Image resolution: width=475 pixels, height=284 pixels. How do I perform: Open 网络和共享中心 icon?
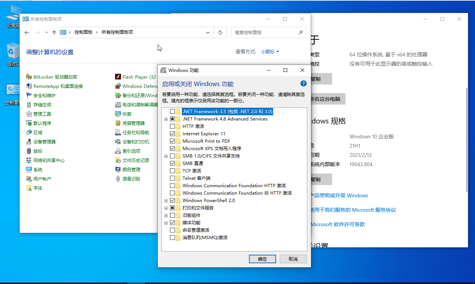29,160
